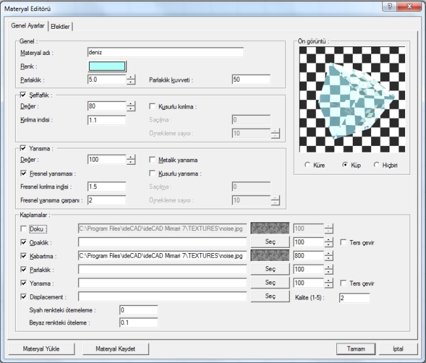Enable the Kusurlu yansıma checkbox

point(152,173)
